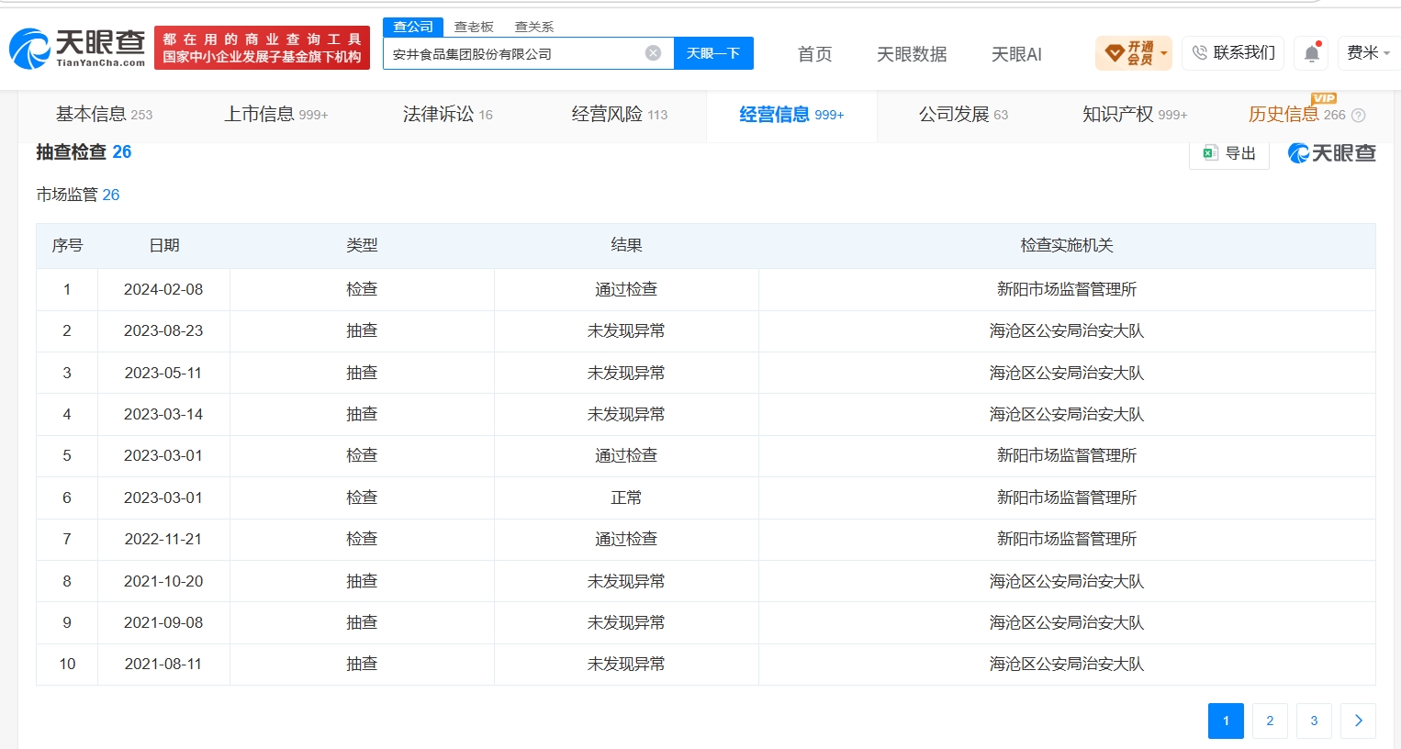Click the history info help icon
Viewport: 1401px width, 749px height.
point(1359,116)
